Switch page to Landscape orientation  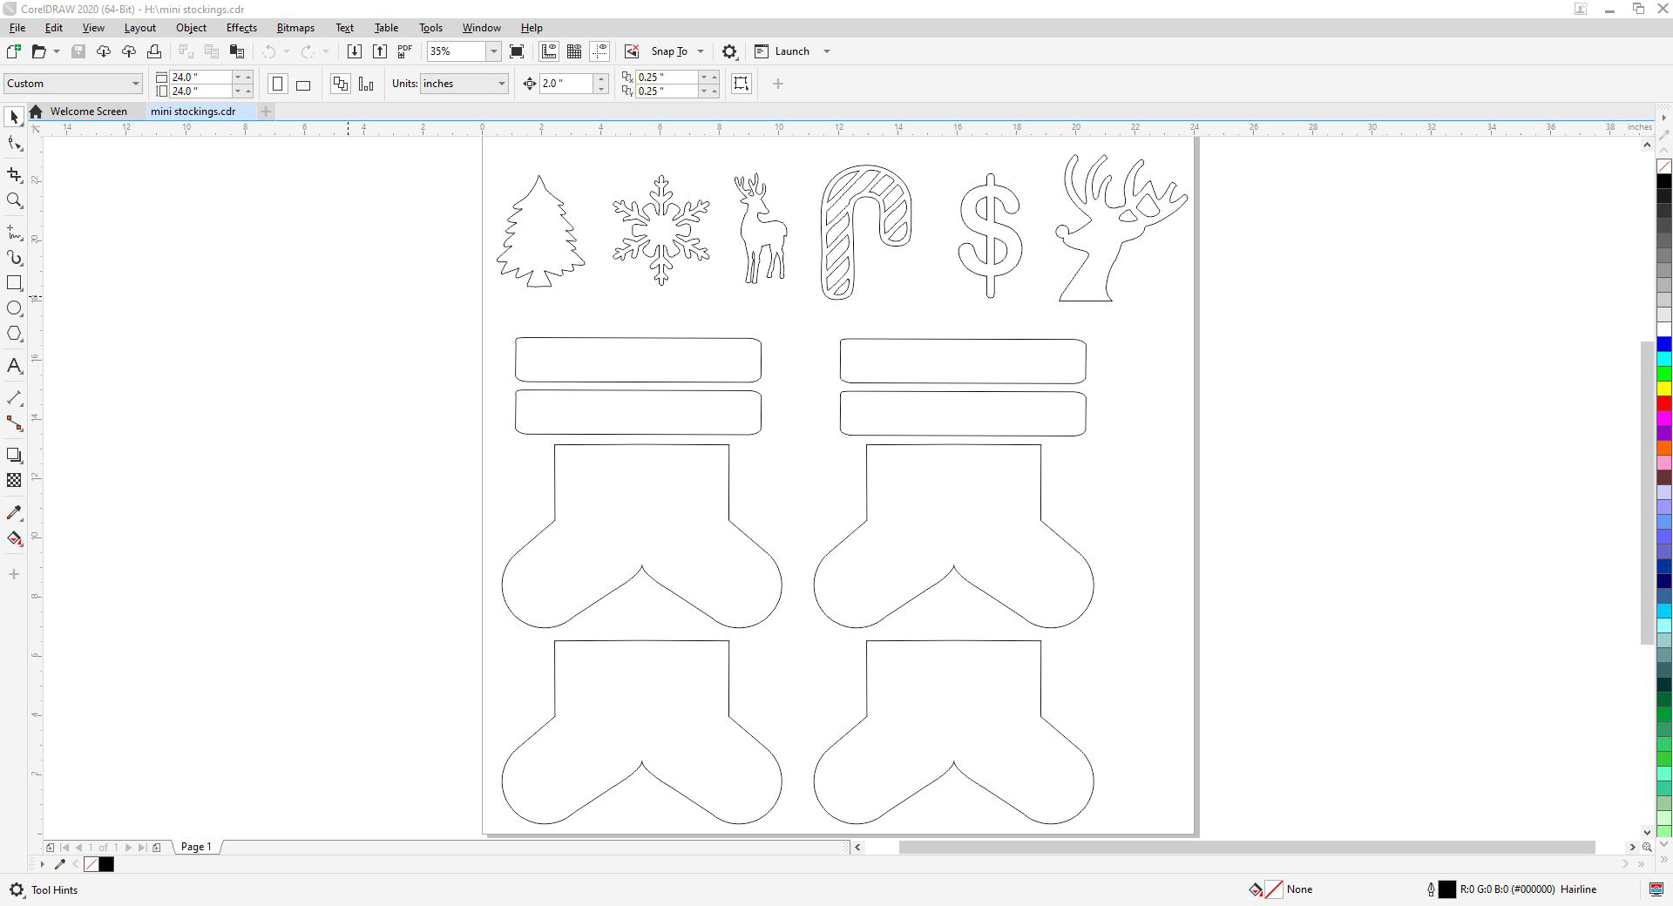(303, 84)
